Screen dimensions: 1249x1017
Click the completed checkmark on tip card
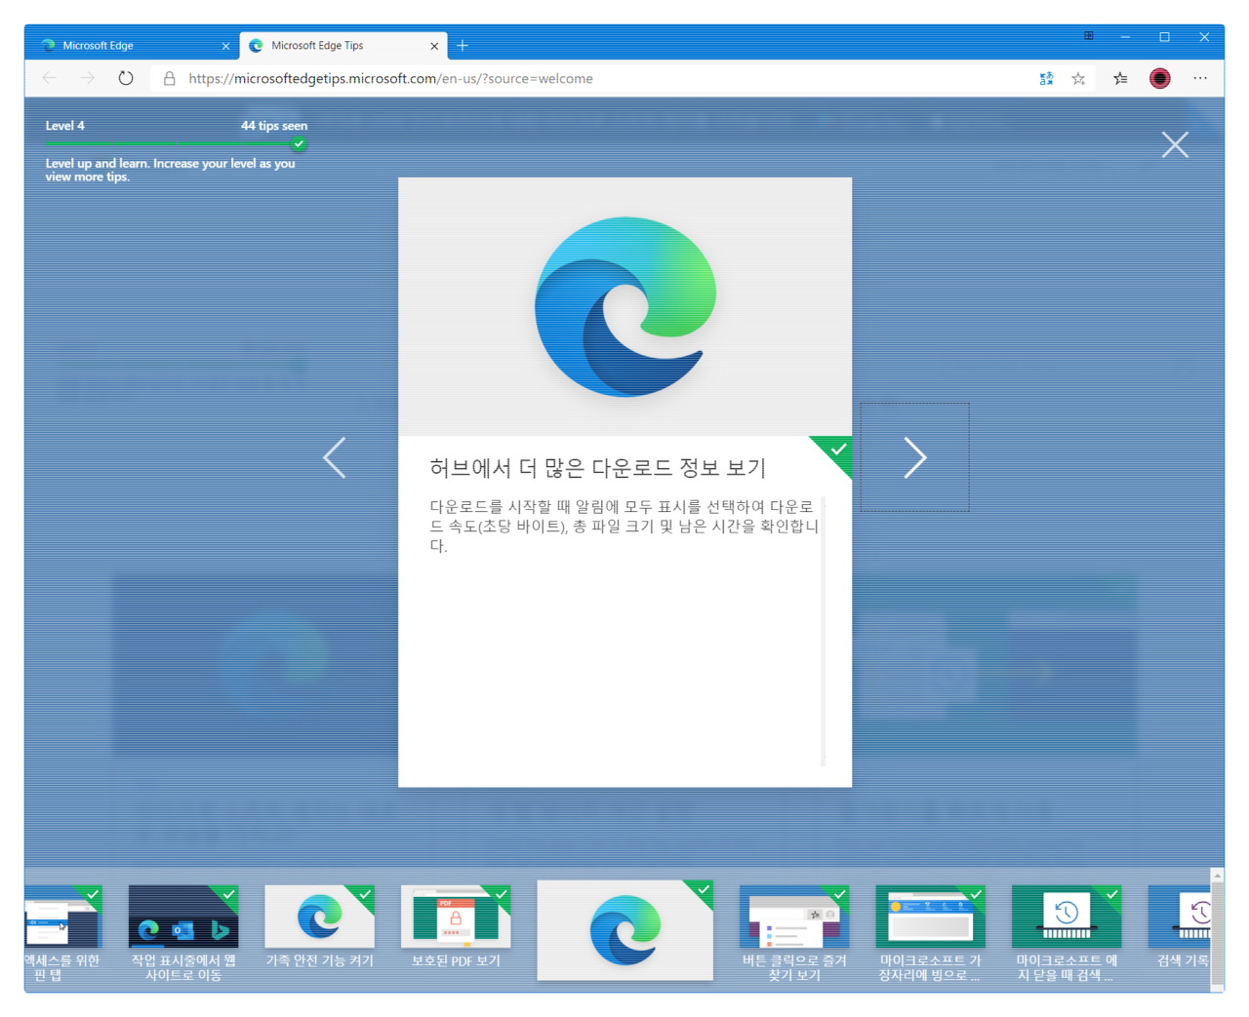(836, 450)
